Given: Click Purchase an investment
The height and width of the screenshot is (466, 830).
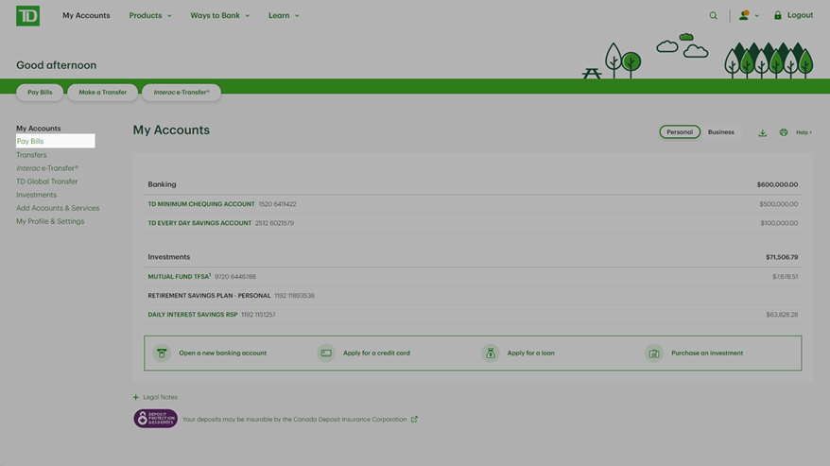Looking at the screenshot, I should click(x=707, y=354).
